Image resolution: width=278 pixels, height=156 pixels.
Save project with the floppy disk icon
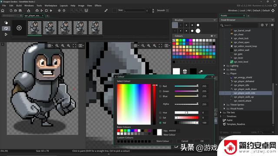(x=20, y=10)
